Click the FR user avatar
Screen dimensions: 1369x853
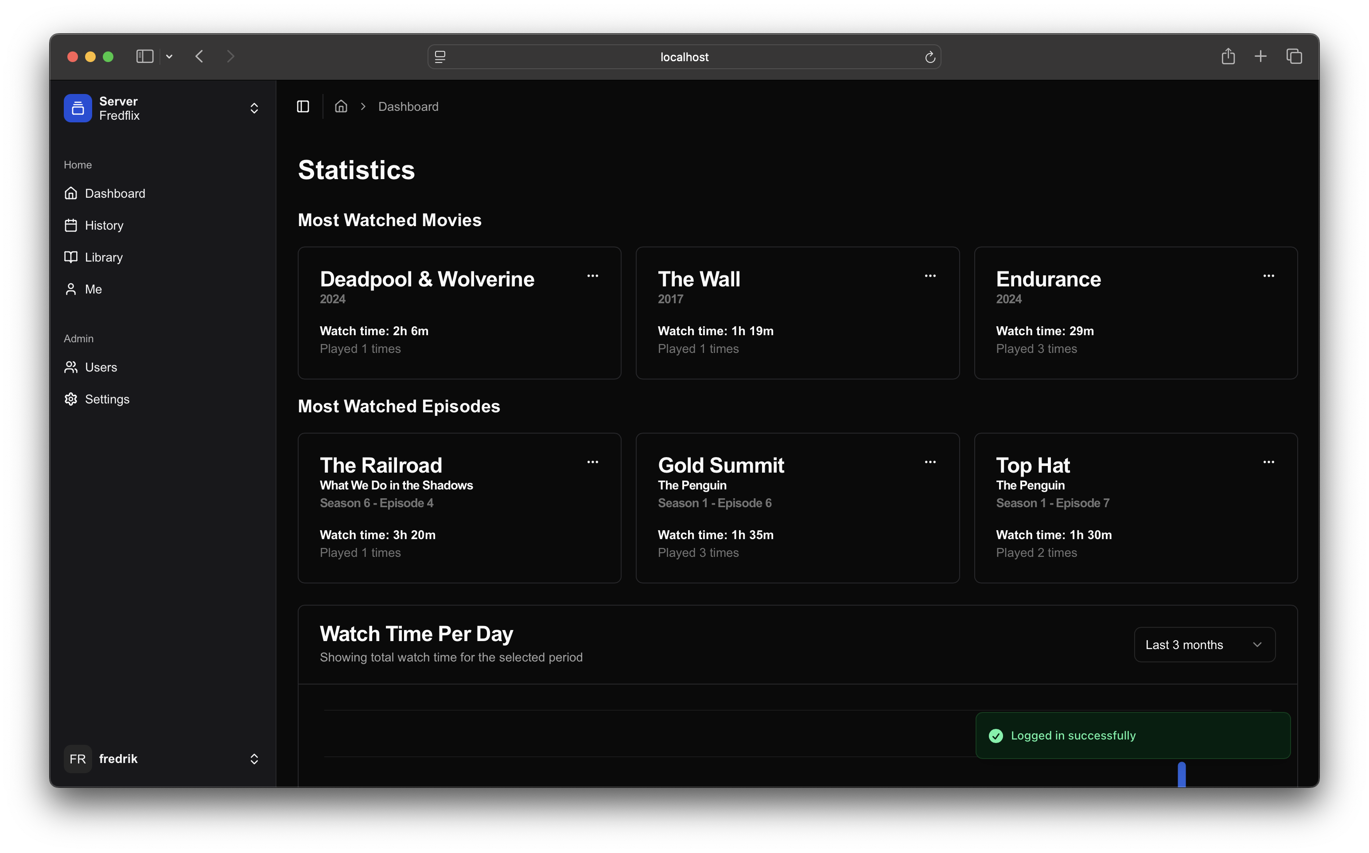(x=78, y=759)
